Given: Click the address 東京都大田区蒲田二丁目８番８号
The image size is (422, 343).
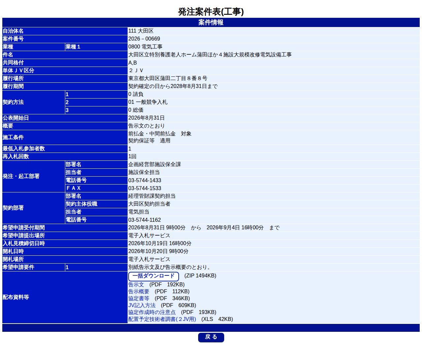Looking at the screenshot, I should click(168, 78).
